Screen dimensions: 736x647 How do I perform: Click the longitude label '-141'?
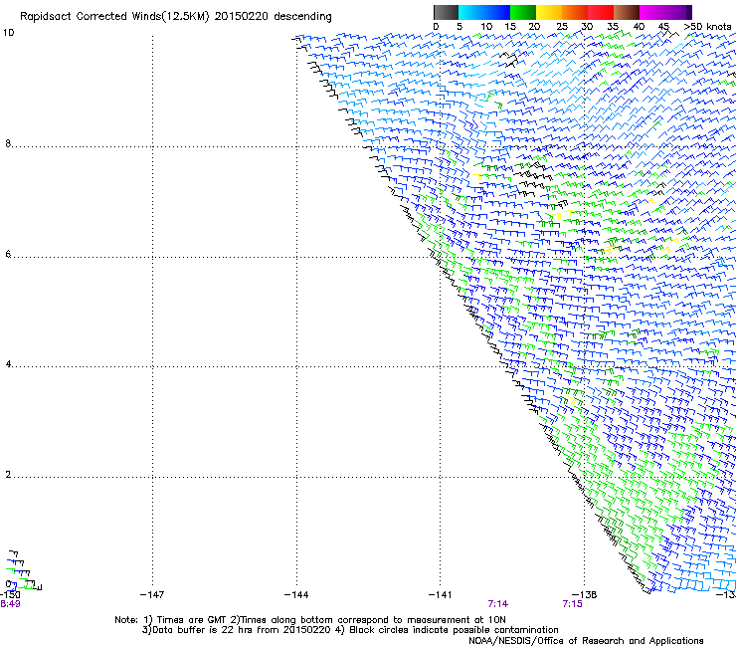pyautogui.click(x=441, y=595)
